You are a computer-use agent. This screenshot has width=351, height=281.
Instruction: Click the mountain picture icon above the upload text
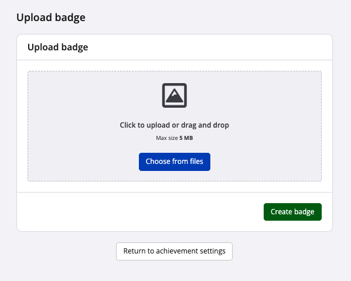point(175,95)
